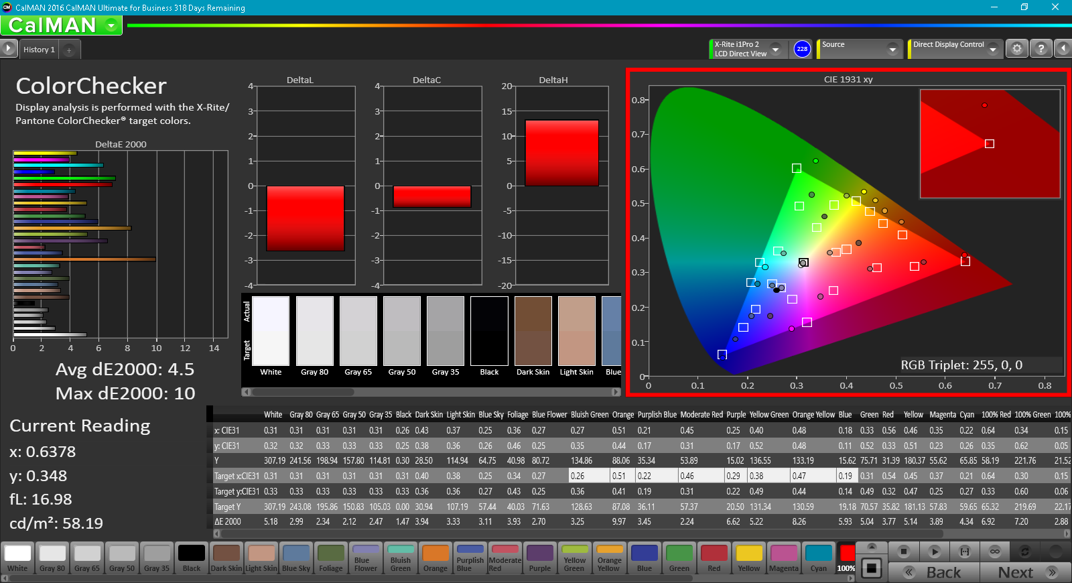The image size is (1072, 583).
Task: Open the Direct Display Control dropdown
Action: tap(993, 49)
